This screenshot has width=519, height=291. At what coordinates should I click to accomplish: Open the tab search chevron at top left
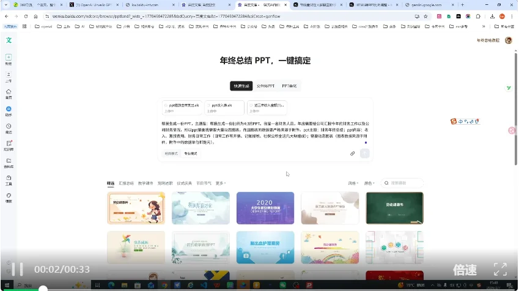pos(6,5)
